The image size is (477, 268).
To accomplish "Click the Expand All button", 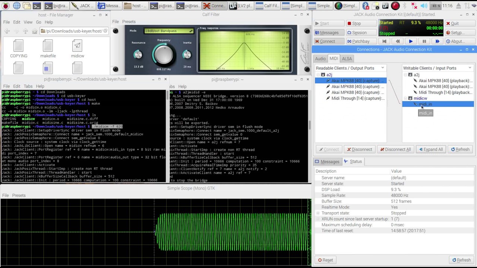I will pos(430,149).
